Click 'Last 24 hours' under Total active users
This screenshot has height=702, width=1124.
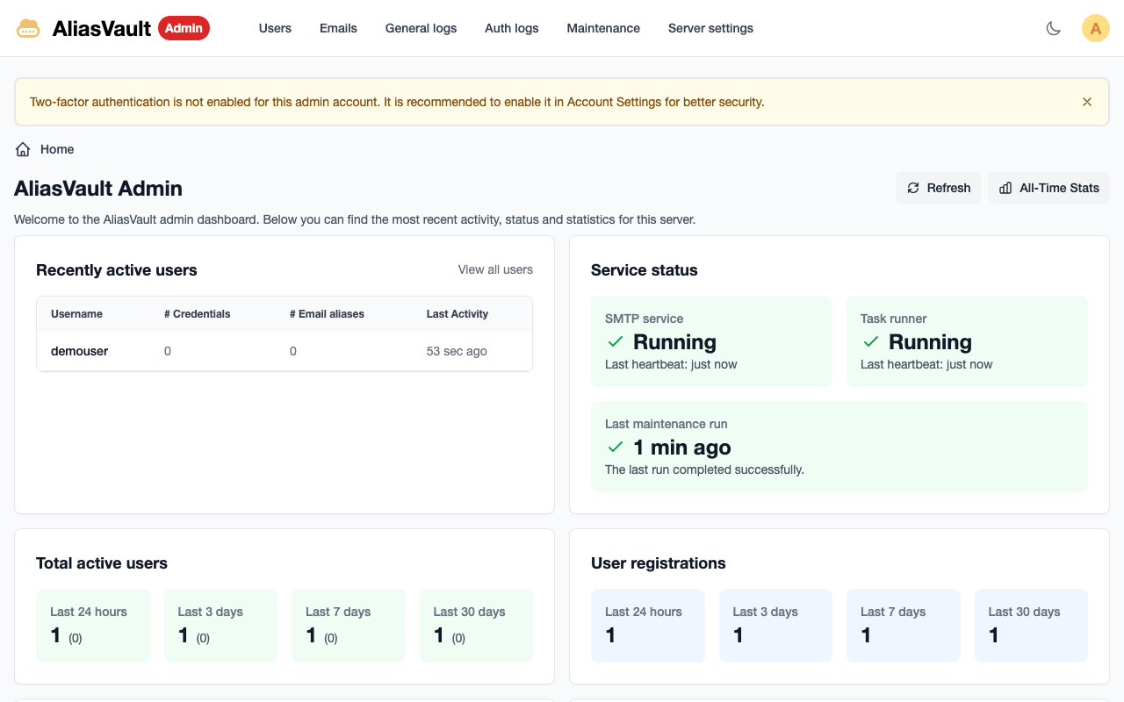coord(89,612)
